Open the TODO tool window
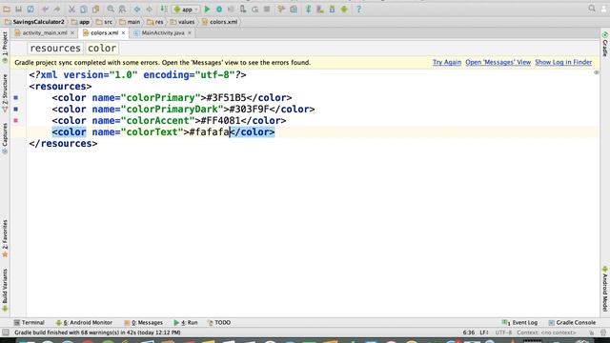The width and height of the screenshot is (610, 343). click(x=219, y=322)
